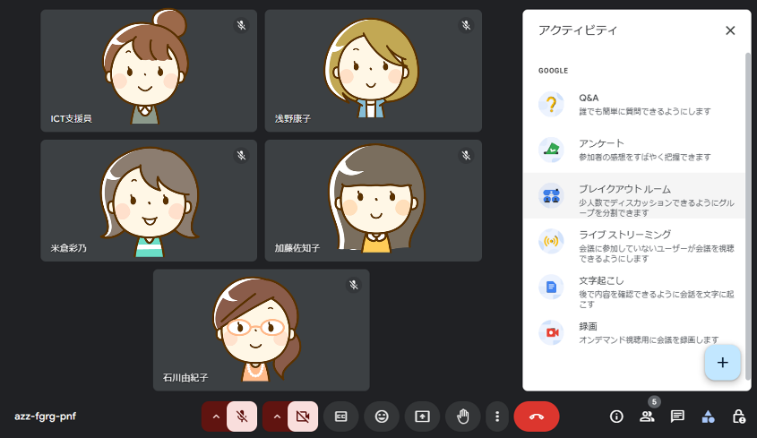Close the アクティビティ panel
757x438 pixels.
730,30
